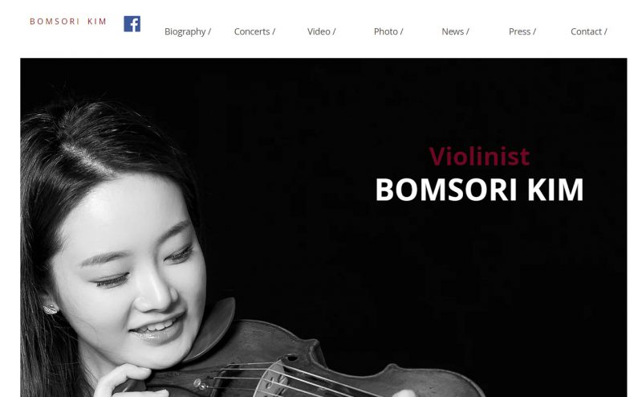Viewport: 642px width, 397px height.
Task: Navigate to the Press section
Action: click(522, 31)
